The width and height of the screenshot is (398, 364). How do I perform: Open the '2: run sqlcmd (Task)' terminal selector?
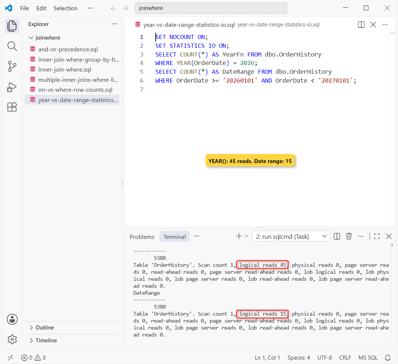(291, 236)
